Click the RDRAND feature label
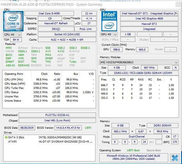Image resolution: width=182 pixels, height=164 pixels. tap(24, 65)
